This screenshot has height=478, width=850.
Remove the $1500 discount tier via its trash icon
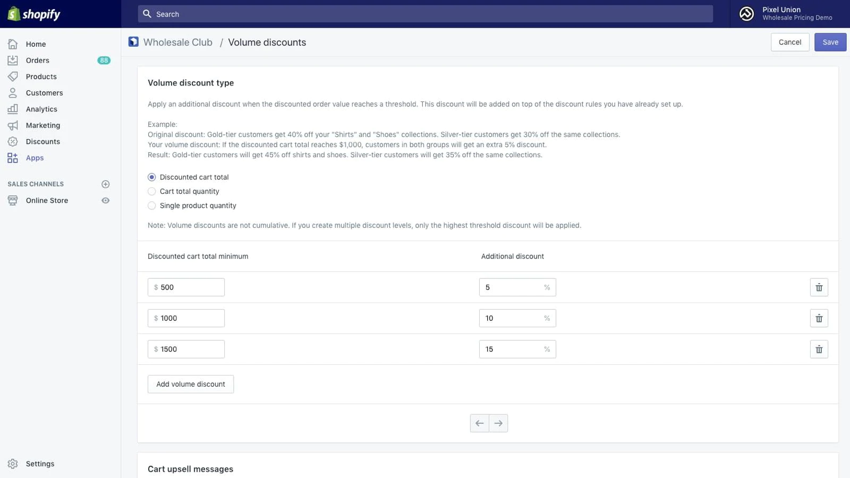(x=819, y=349)
